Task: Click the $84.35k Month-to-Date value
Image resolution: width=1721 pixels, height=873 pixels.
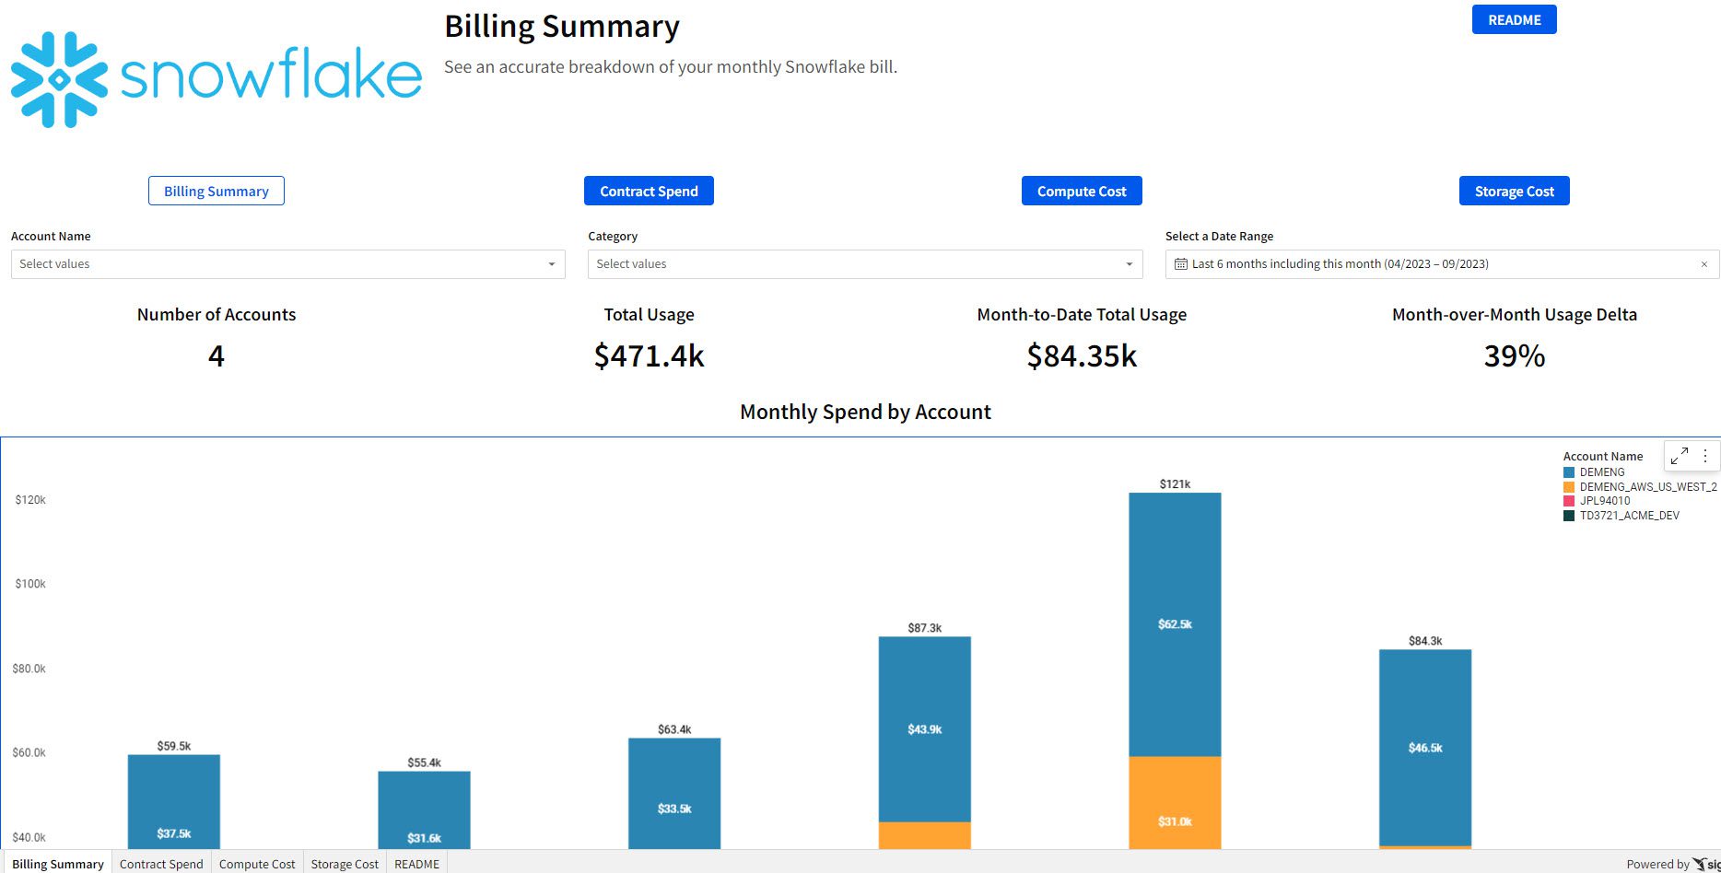Action: 1082,355
